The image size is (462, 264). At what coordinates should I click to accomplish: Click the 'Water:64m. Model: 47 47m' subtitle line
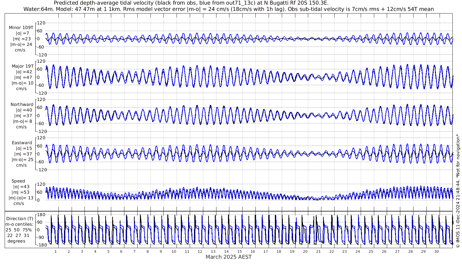228,9
